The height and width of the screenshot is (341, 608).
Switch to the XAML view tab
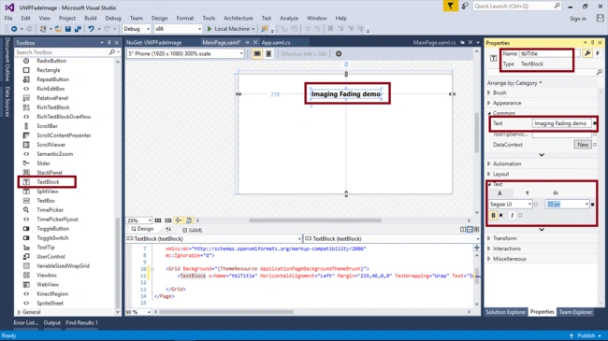pos(193,230)
